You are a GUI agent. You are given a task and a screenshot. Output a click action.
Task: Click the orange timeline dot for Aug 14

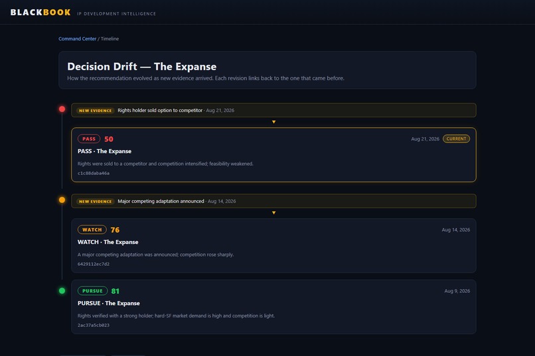(x=62, y=200)
